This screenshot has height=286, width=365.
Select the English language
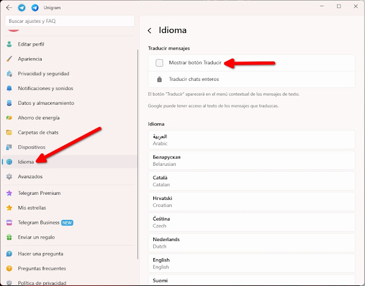click(x=252, y=263)
